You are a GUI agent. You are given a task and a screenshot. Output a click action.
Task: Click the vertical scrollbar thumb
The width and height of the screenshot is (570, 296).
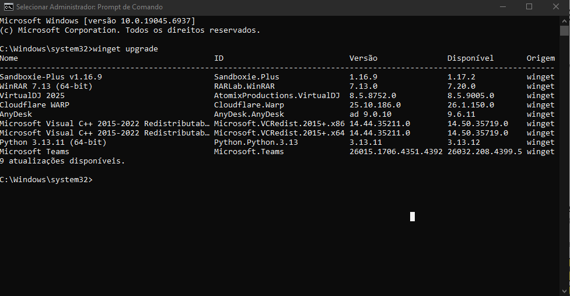pos(564,30)
